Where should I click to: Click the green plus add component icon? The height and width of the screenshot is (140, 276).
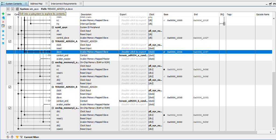click(3, 14)
